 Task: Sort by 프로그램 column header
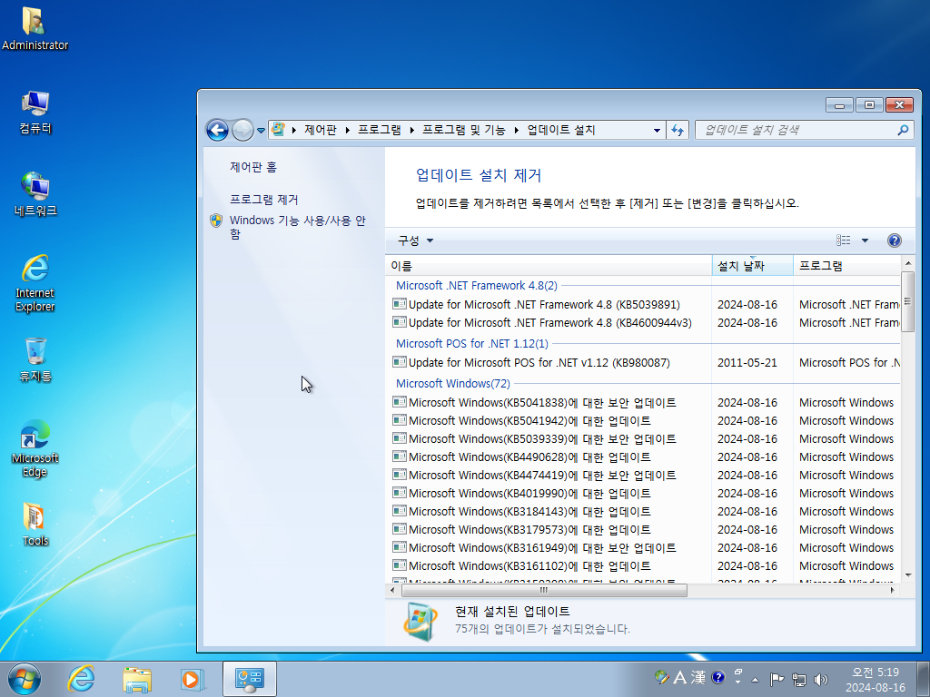pos(847,266)
